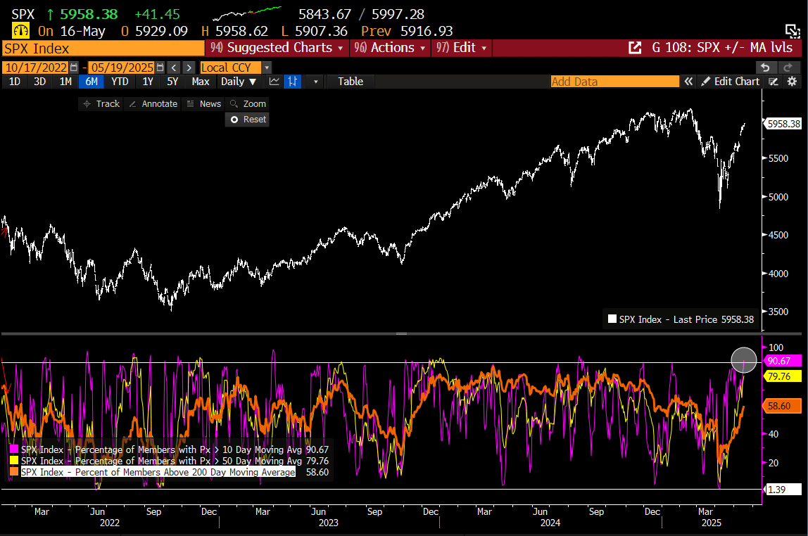808x536 pixels.
Task: Click the 1.39 lower axis value label
Action: pos(783,490)
